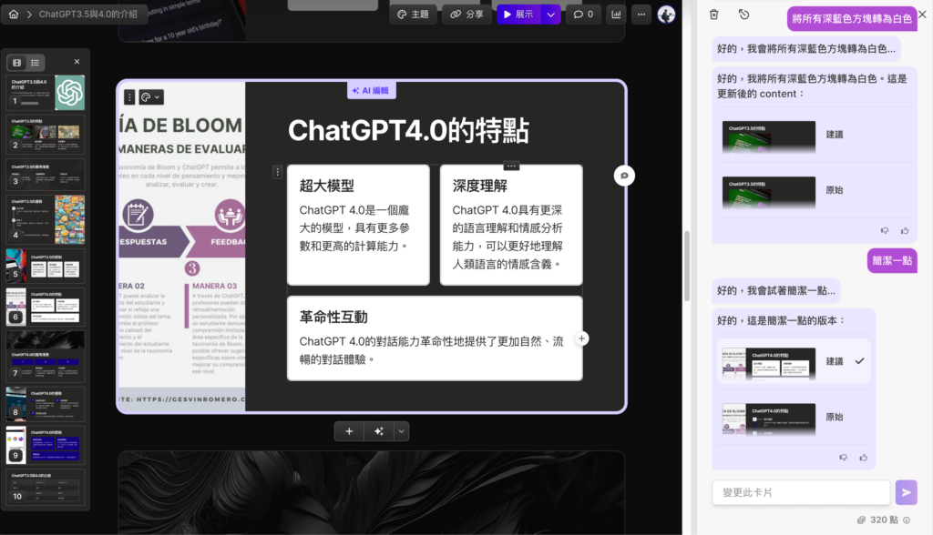Switch sidebar to list view

(x=34, y=62)
